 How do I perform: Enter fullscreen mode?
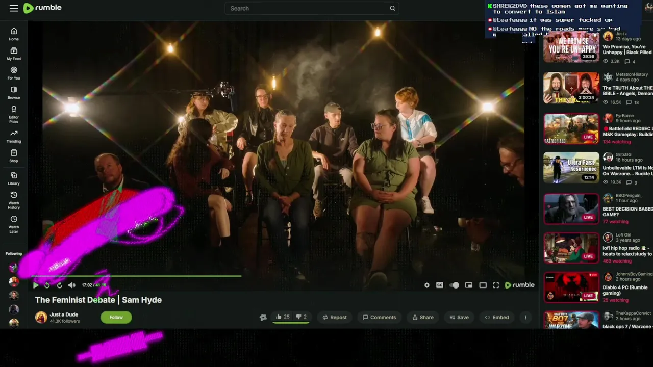click(x=496, y=285)
